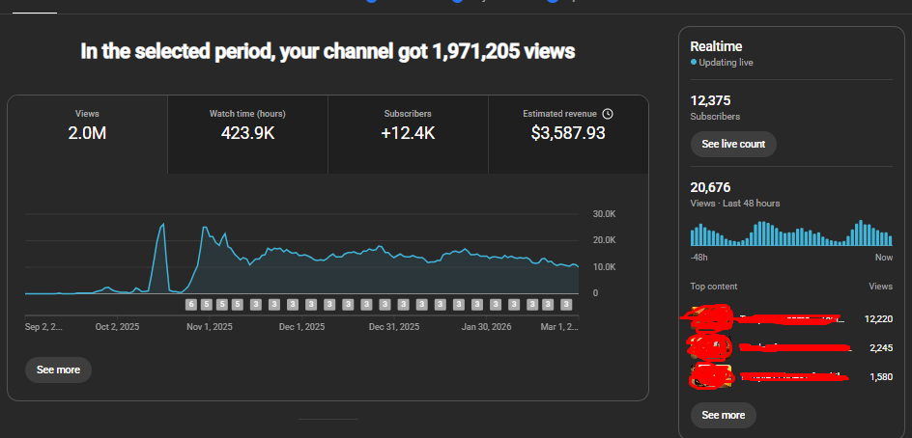Click the leftmost "5" video marker

(x=207, y=304)
